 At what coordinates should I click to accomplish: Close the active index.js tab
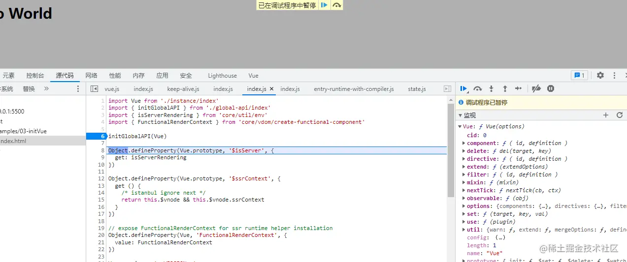tap(271, 89)
